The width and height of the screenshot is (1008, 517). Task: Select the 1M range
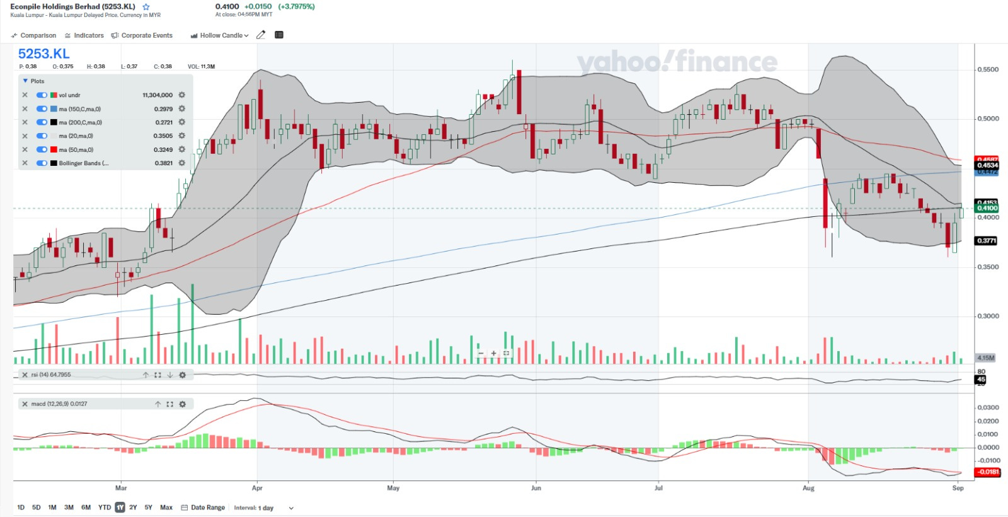(52, 508)
